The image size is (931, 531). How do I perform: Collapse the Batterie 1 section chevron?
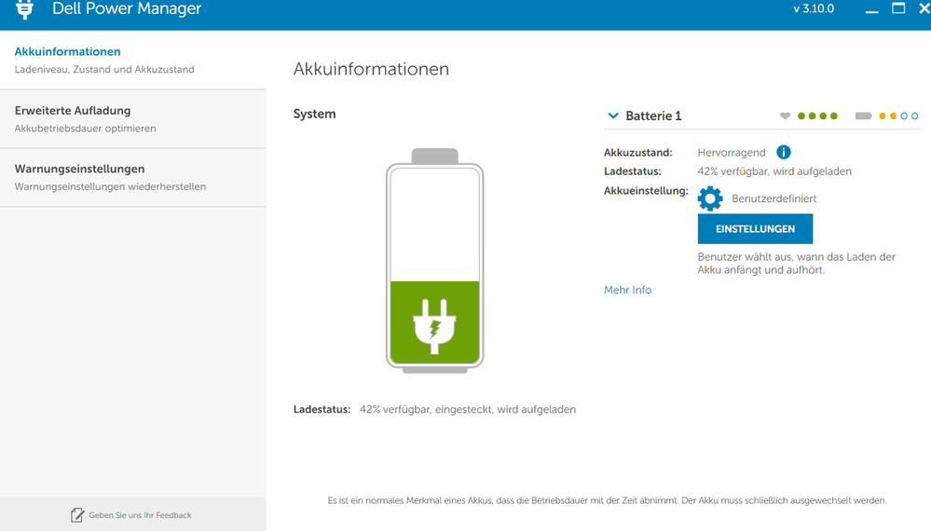pos(613,116)
